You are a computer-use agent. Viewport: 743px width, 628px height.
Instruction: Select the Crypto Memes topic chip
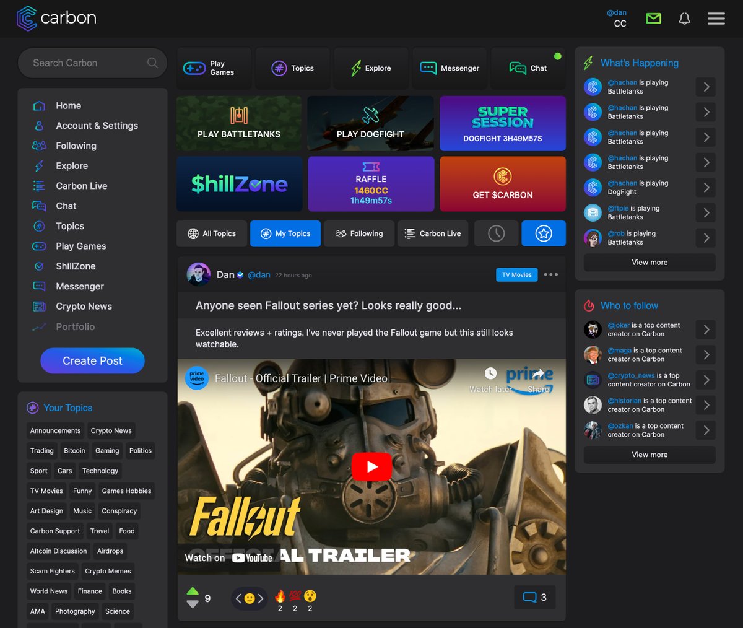point(108,571)
